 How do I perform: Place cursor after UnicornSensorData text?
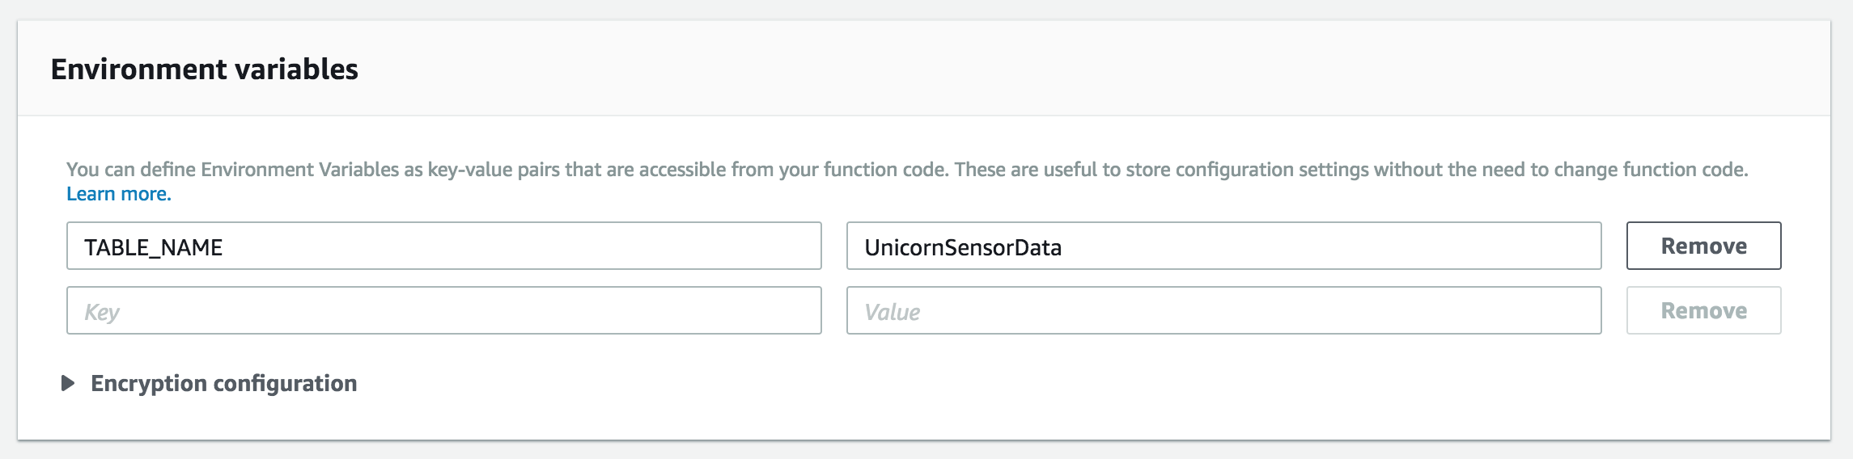tap(1064, 247)
